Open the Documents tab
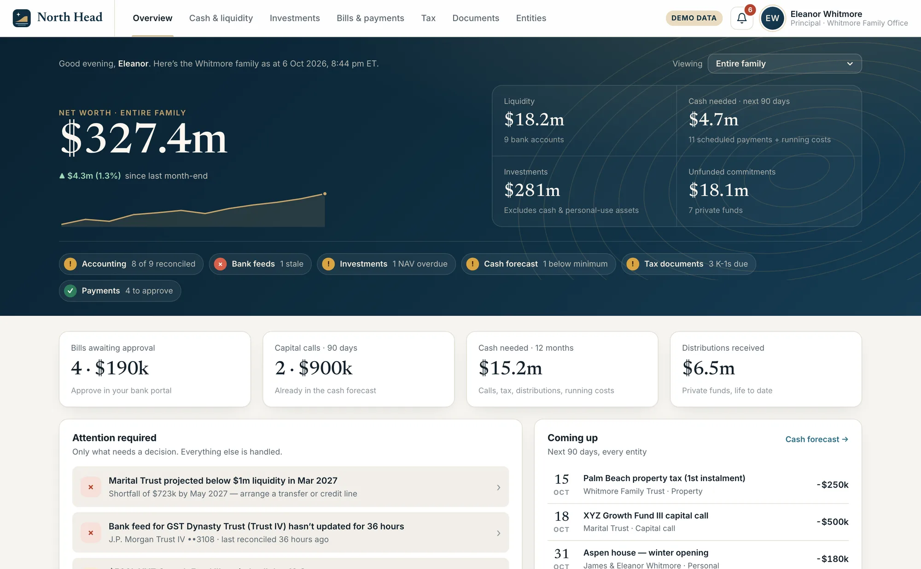921x569 pixels. 476,18
